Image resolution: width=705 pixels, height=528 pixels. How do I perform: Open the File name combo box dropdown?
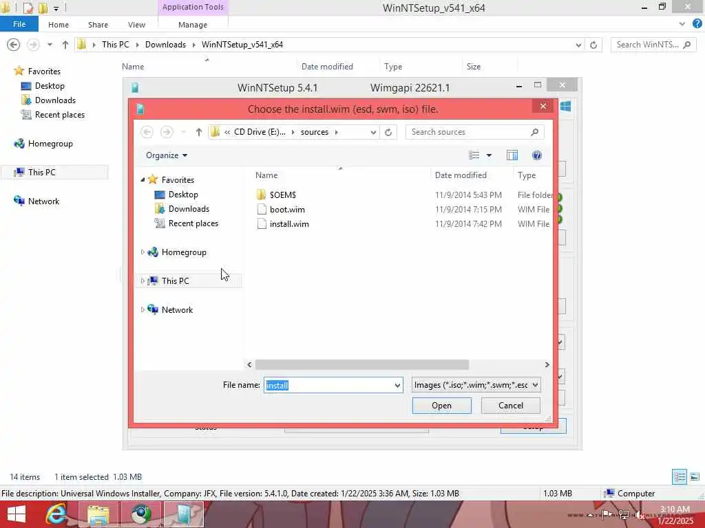tap(397, 385)
